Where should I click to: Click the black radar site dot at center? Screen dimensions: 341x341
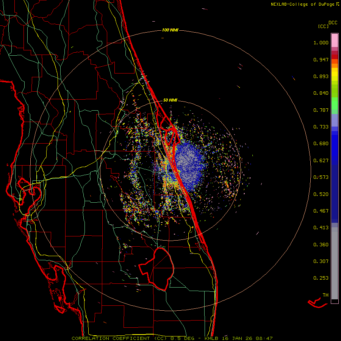(170, 170)
